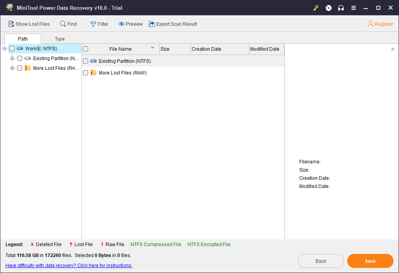Click the Export Scan Result label
The image size is (399, 273).
[177, 24]
